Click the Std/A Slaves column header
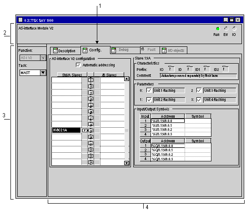The image size is (251, 220). click(72, 75)
